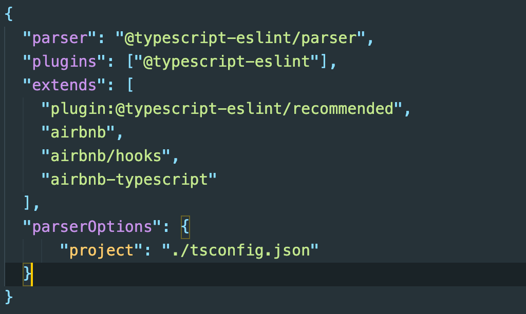Image resolution: width=526 pixels, height=314 pixels.
Task: Click "plugin:@typescript-eslint/recommended" string
Action: 221,109
